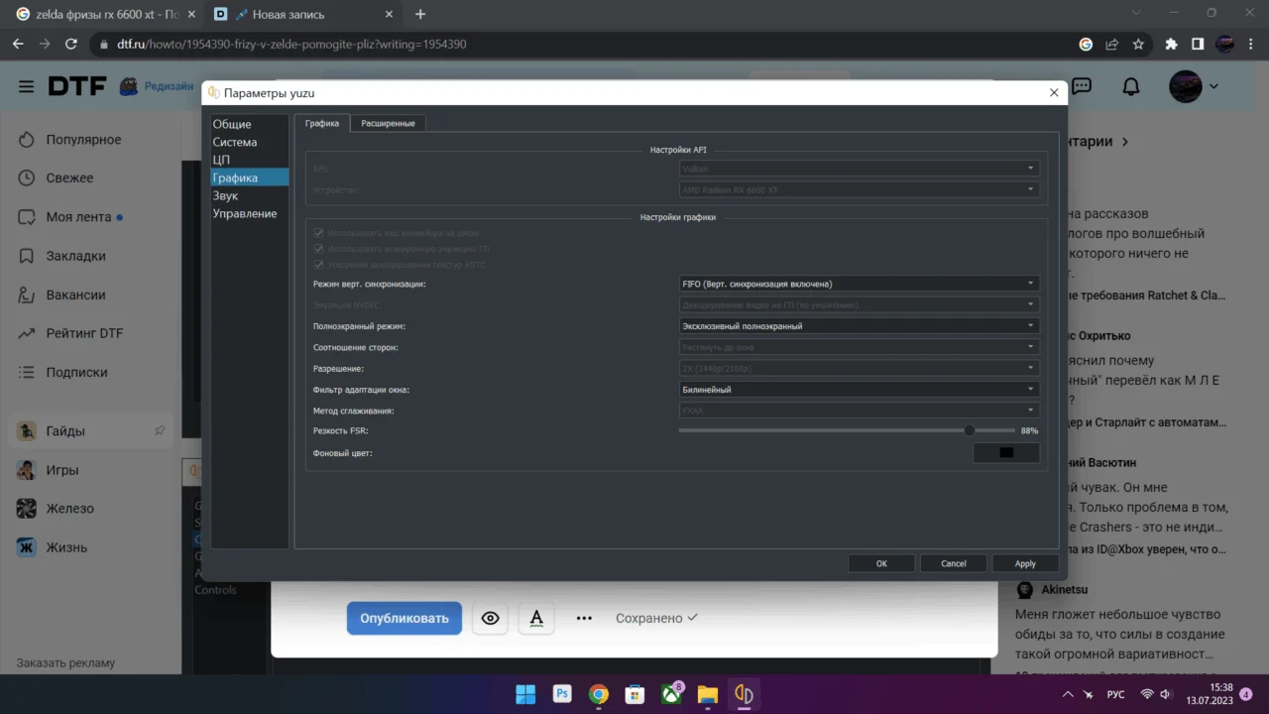Open background color swatch picker
This screenshot has width=1269, height=714.
tap(1006, 453)
